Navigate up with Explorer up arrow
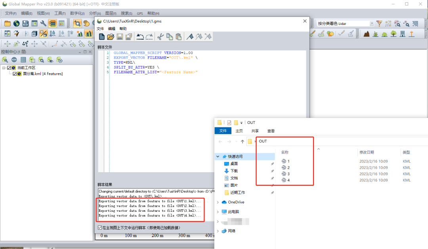 [243, 142]
